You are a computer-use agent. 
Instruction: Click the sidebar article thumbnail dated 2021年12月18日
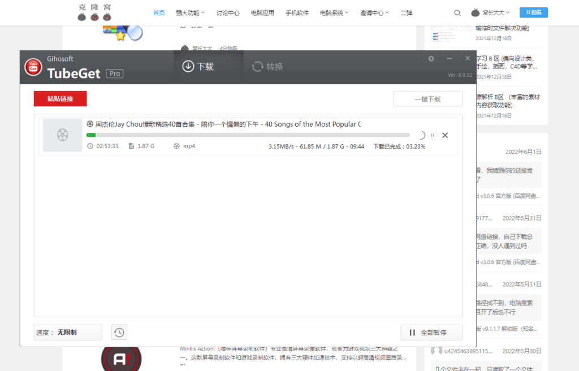coord(451,34)
